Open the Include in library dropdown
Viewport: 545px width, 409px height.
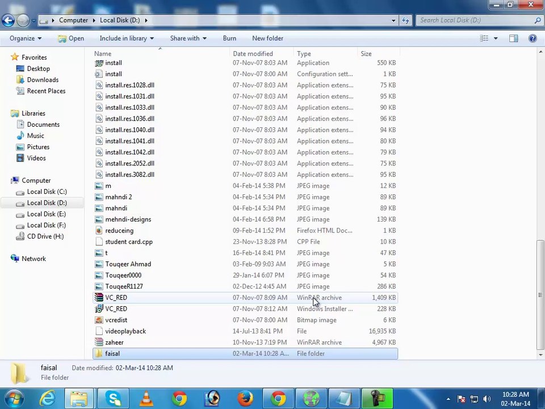[x=127, y=38]
